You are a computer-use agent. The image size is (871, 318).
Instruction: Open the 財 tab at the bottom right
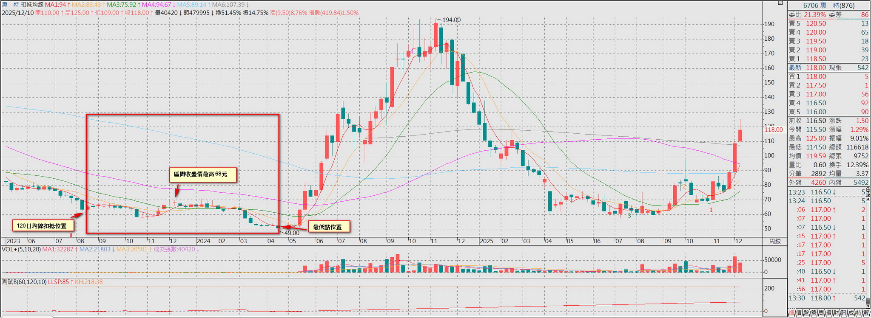coord(835,313)
